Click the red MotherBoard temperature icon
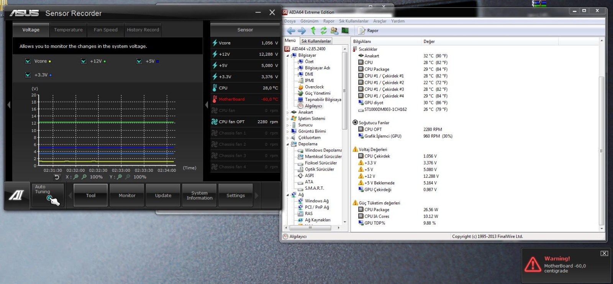 215,99
